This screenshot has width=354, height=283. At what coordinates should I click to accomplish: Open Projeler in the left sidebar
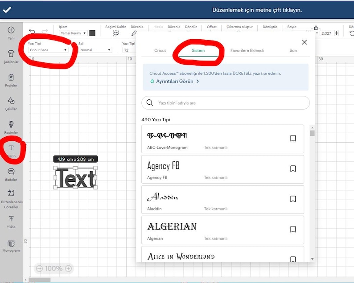click(11, 80)
